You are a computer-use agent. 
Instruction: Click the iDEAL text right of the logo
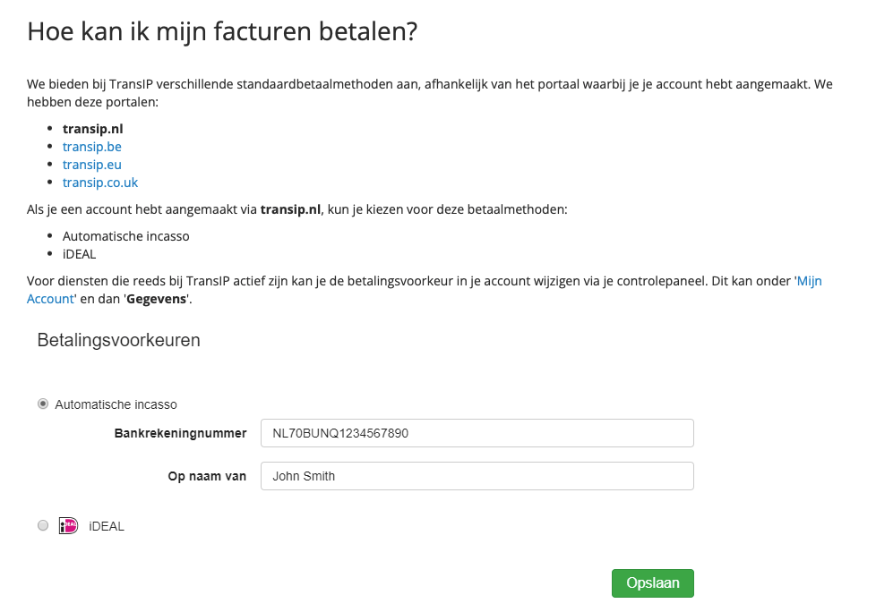(107, 526)
